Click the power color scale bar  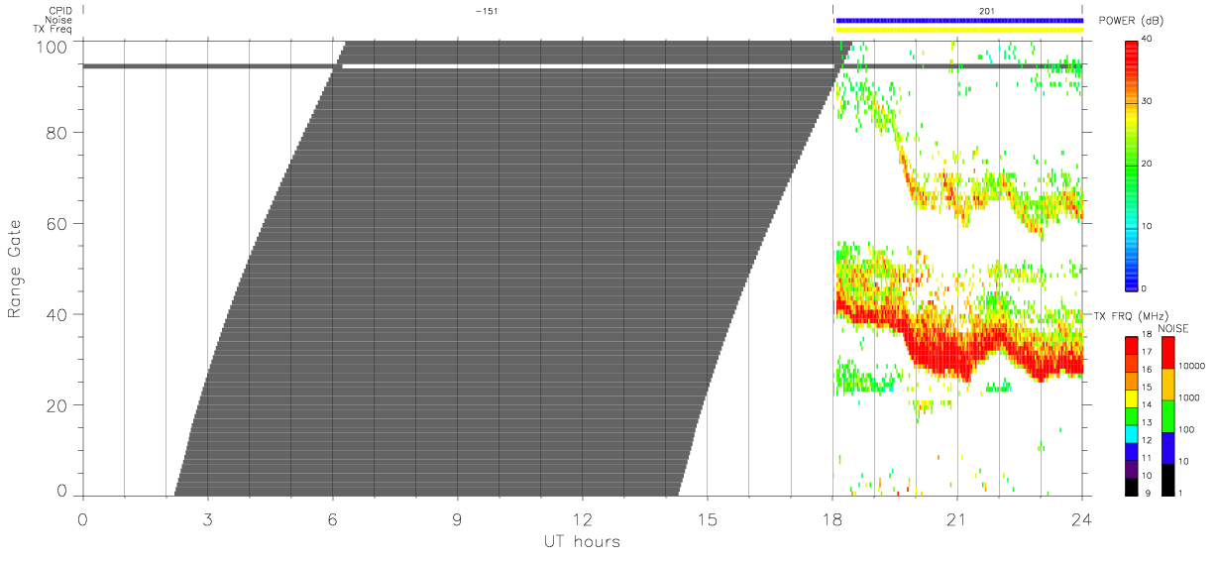click(x=1131, y=165)
